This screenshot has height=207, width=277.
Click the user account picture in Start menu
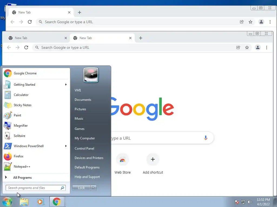pos(91,75)
